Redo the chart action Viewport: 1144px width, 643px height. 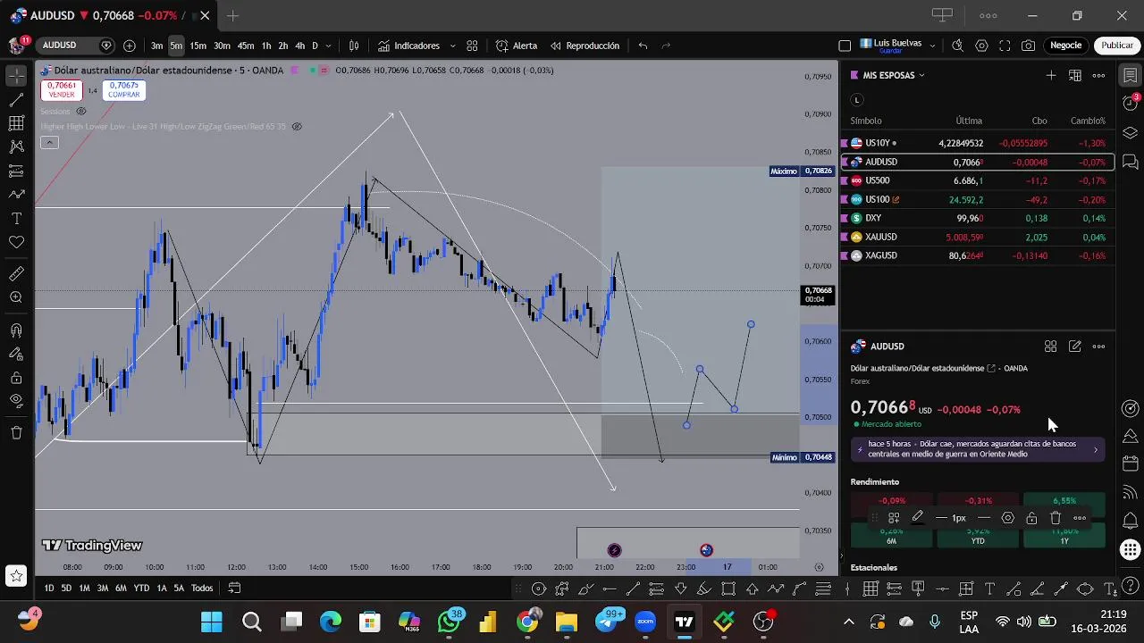pyautogui.click(x=666, y=46)
